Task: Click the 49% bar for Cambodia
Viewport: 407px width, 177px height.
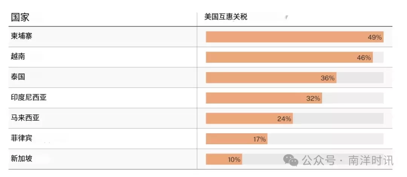Action: tap(295, 37)
